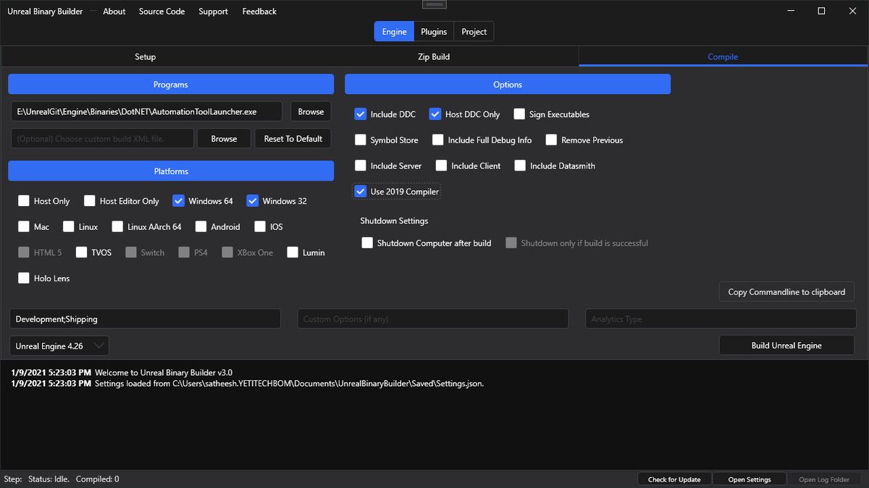Image resolution: width=869 pixels, height=488 pixels.
Task: Toggle the Include Server checkbox
Action: pyautogui.click(x=361, y=166)
